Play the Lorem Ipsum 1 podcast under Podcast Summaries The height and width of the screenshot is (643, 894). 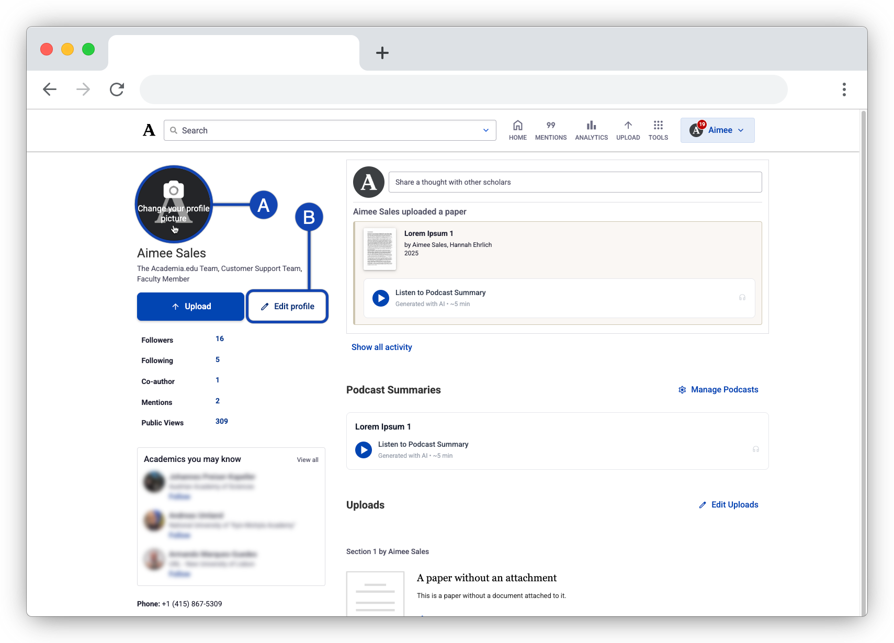364,450
